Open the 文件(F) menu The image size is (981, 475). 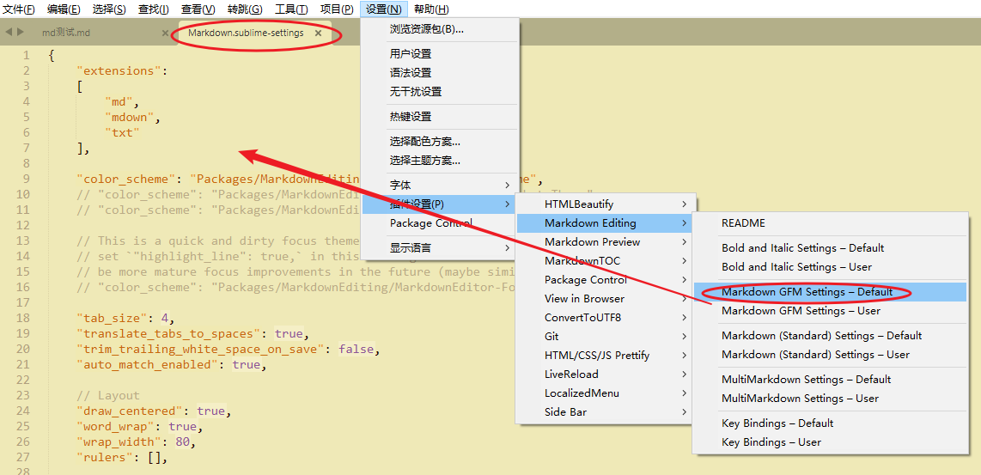click(20, 9)
